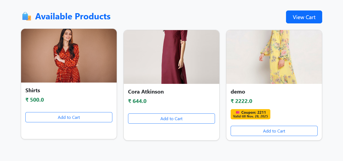Select the Shirts product title
This screenshot has height=161, width=343.
pos(33,91)
